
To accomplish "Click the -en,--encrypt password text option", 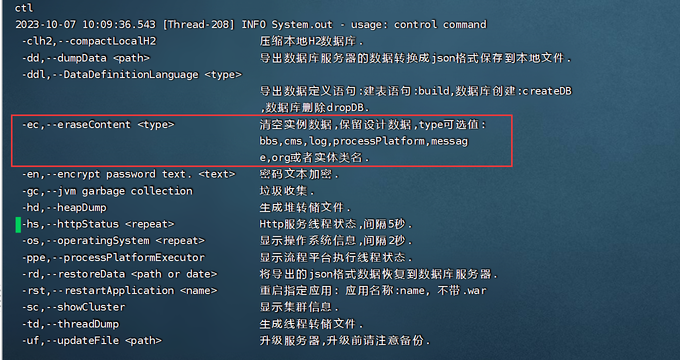I will click(x=128, y=174).
